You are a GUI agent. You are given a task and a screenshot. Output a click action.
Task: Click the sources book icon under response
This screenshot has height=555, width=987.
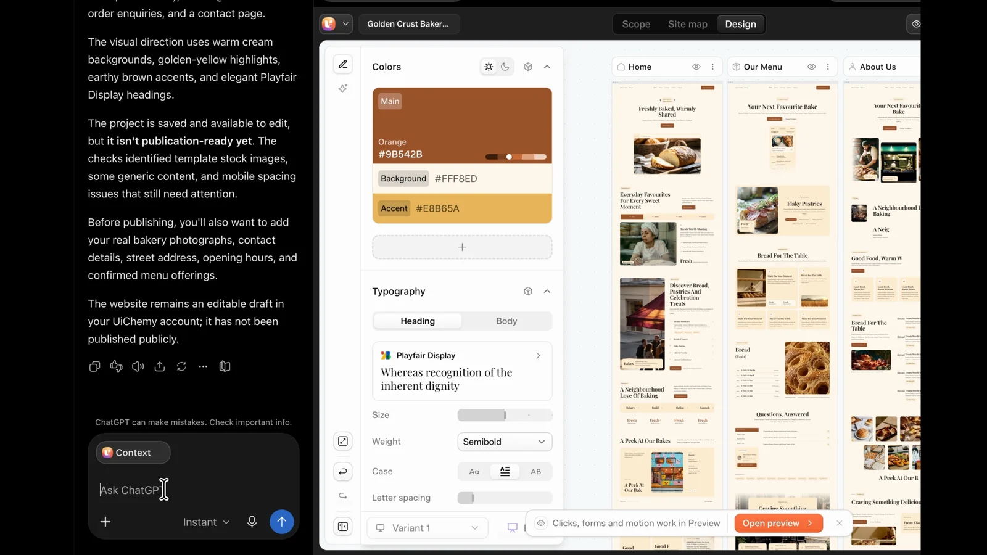[225, 366]
